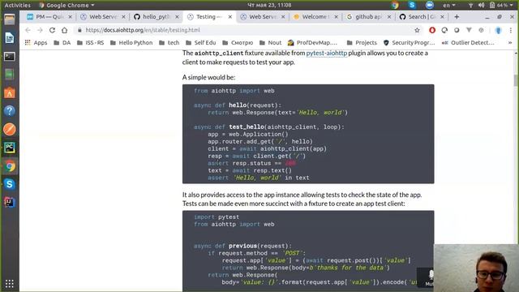Open Skype from the dock
This screenshot has width=519, height=292.
[x=10, y=184]
